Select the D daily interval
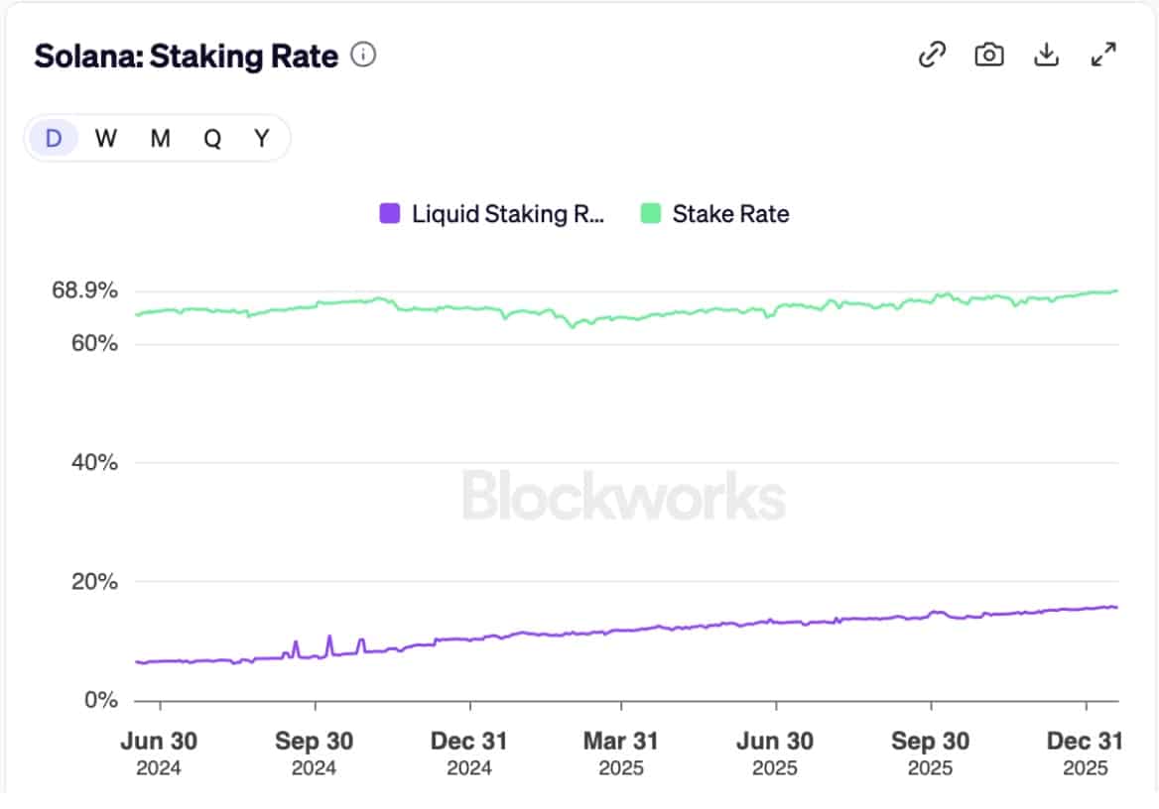This screenshot has height=809, width=1159. (x=54, y=139)
